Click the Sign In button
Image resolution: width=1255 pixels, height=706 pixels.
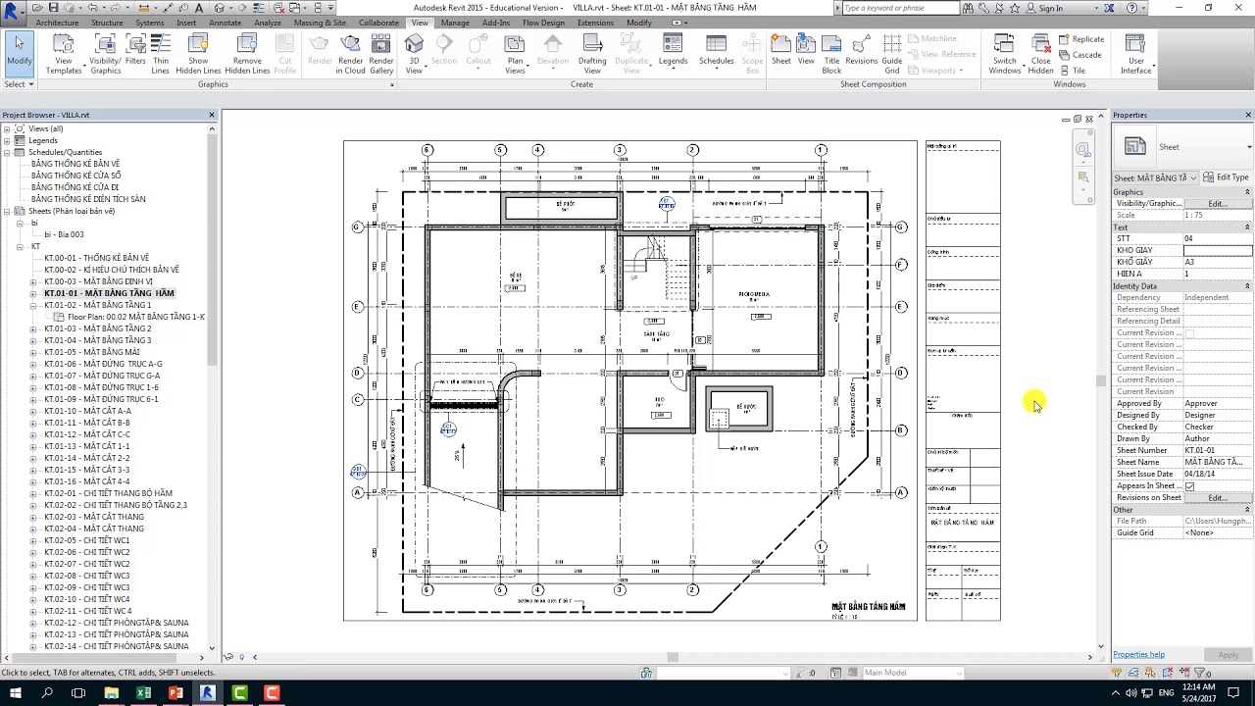click(1050, 8)
